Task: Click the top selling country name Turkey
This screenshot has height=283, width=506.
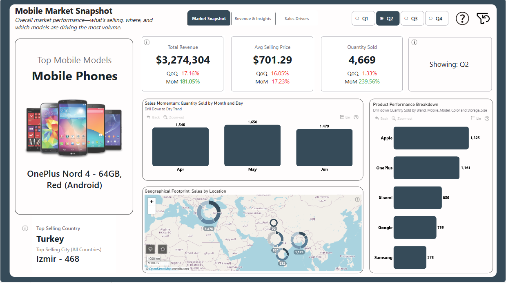Action: point(50,239)
